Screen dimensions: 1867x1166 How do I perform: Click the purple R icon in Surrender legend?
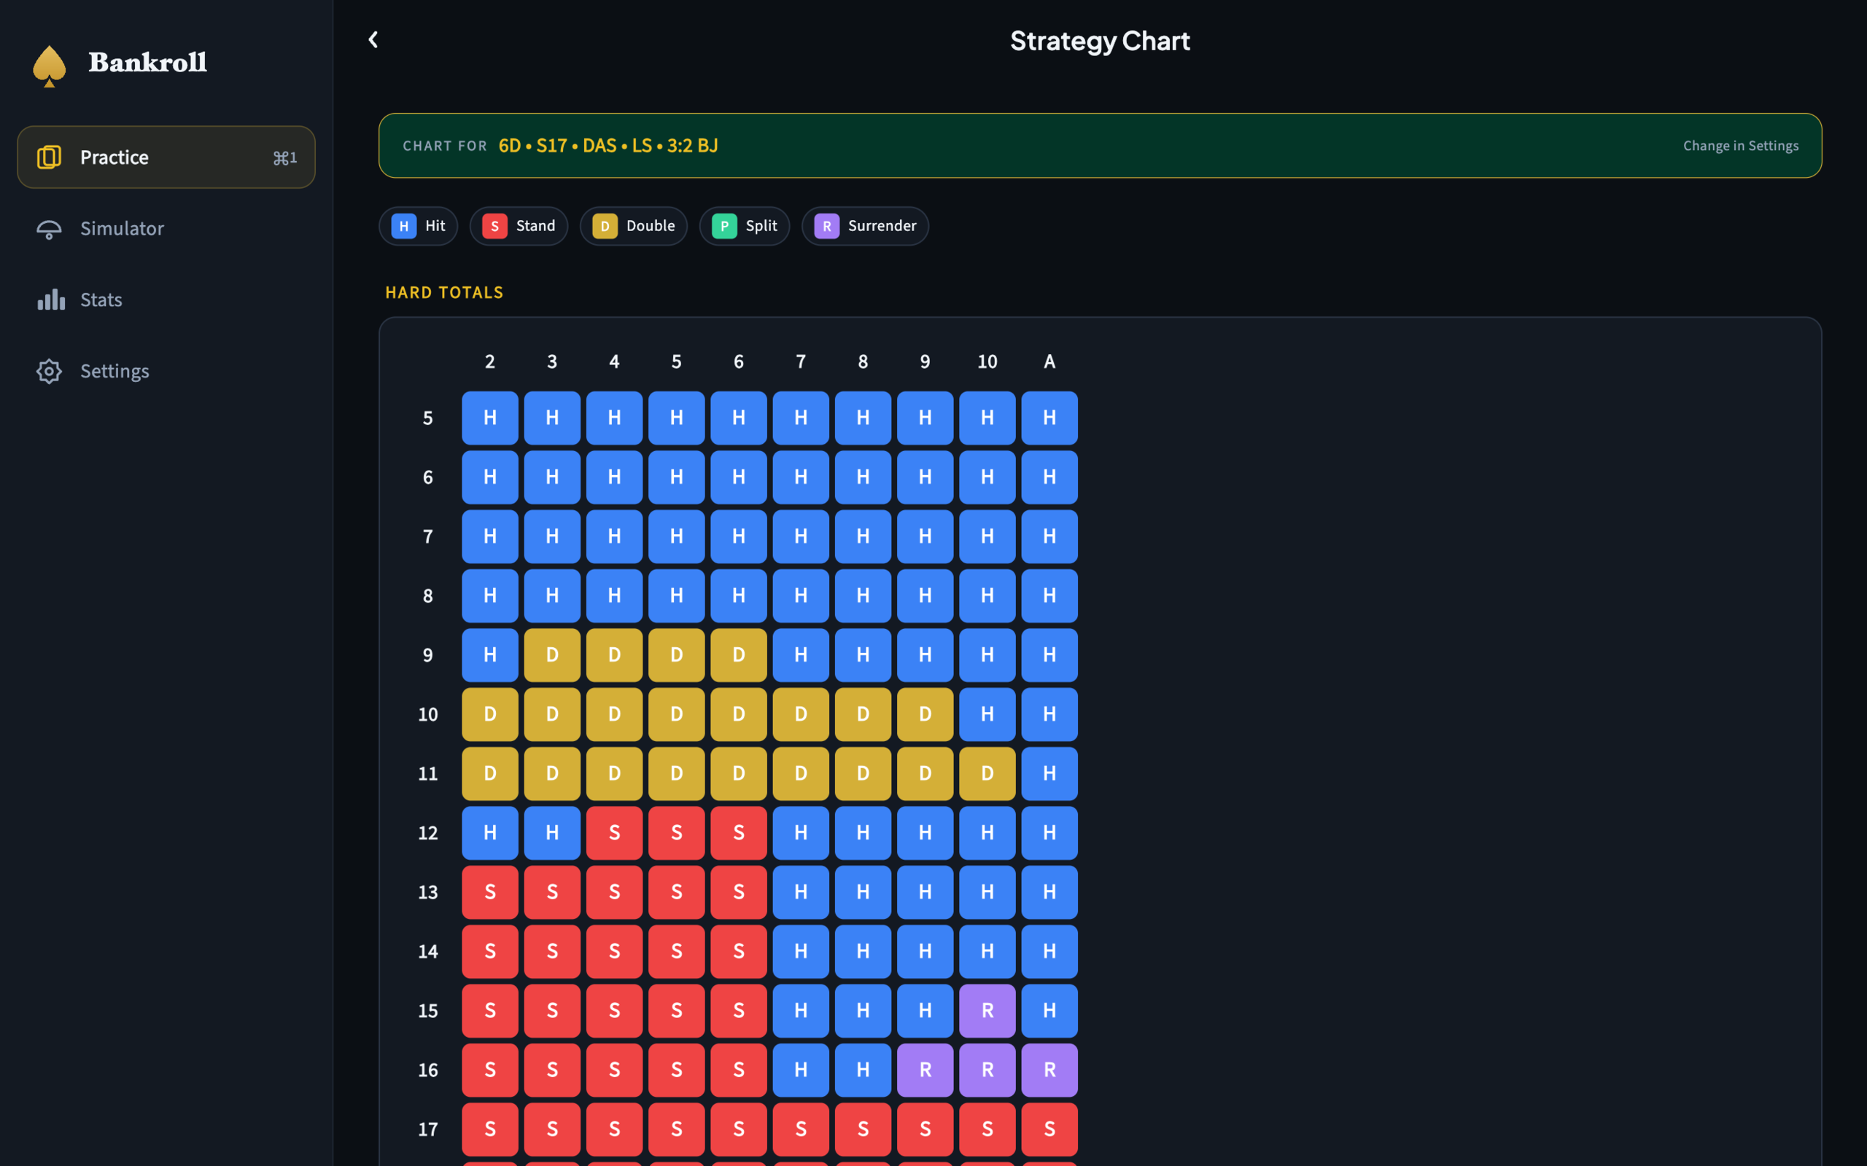(x=827, y=226)
